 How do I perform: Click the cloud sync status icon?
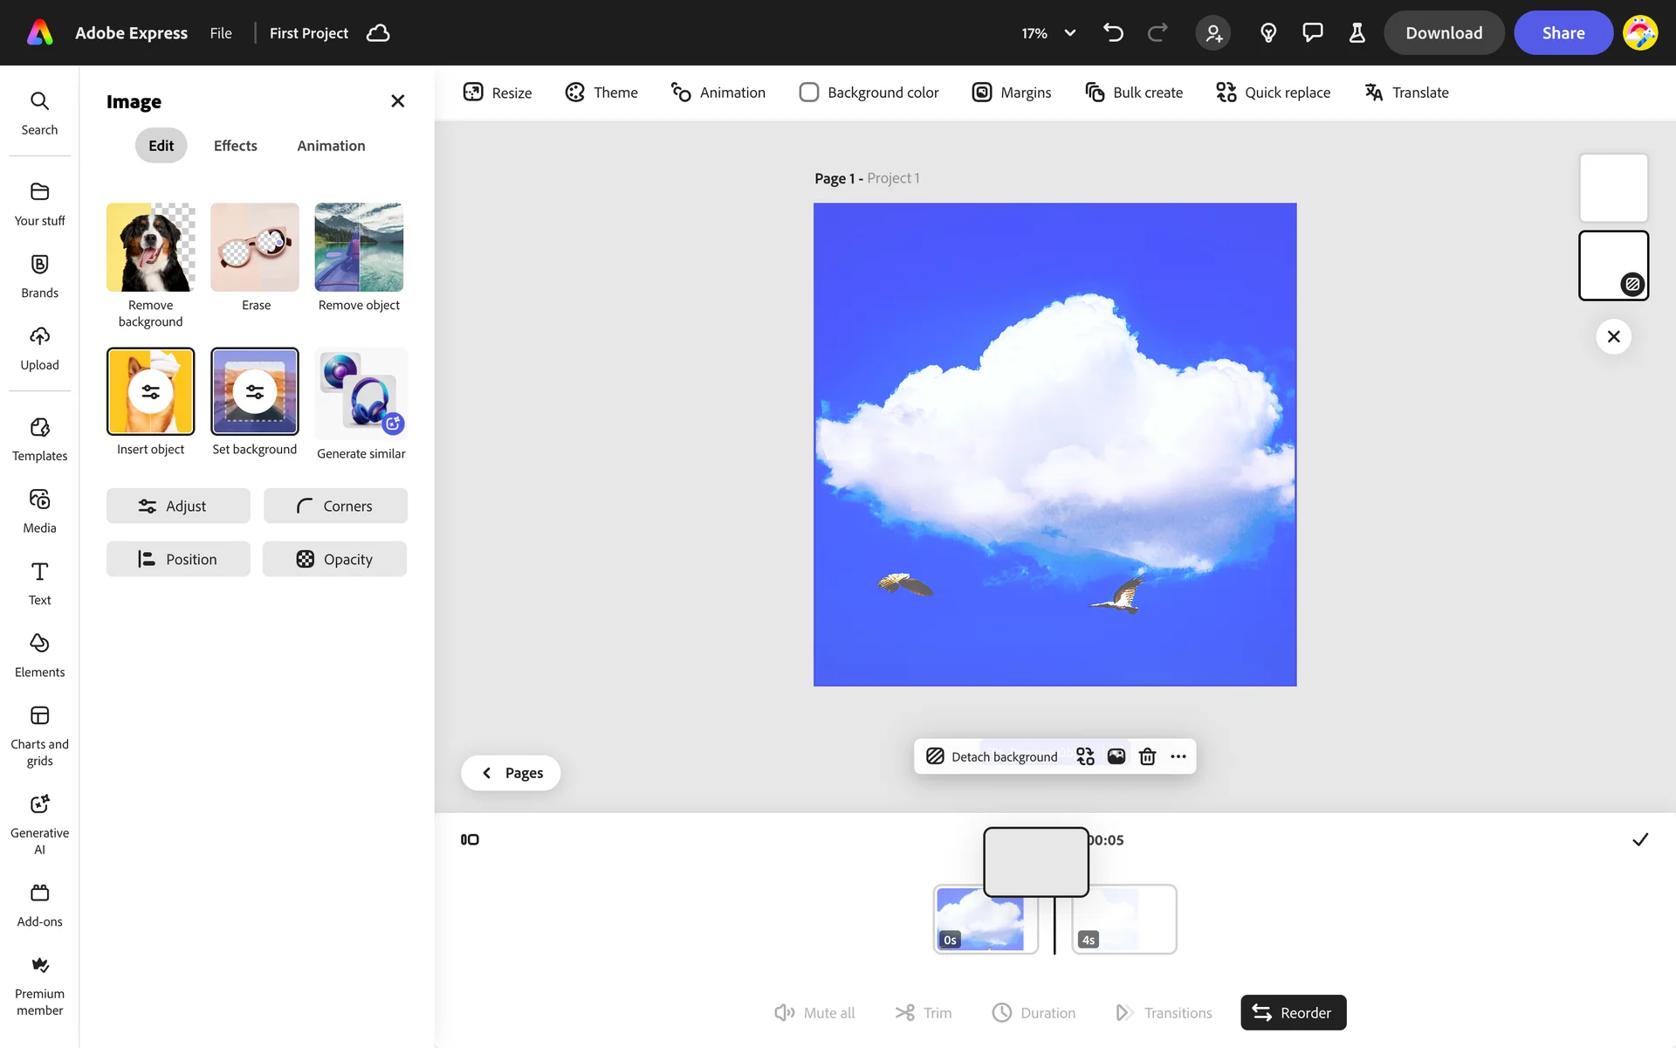(378, 33)
